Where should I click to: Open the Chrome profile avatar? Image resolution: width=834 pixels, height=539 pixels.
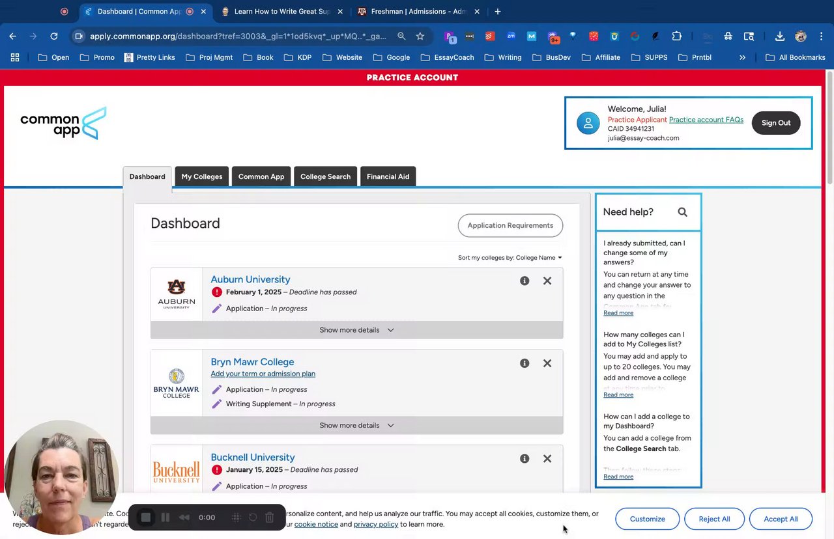click(801, 36)
